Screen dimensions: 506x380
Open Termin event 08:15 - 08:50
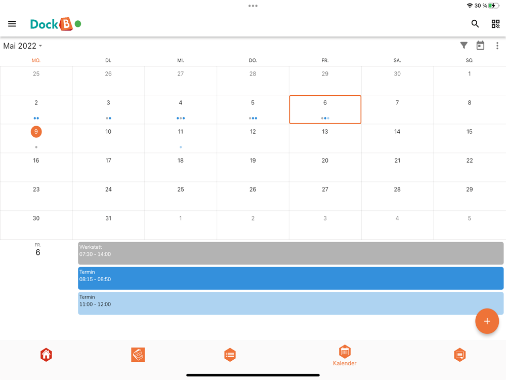point(291,278)
